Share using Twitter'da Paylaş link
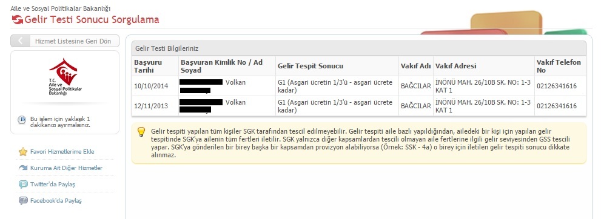The image size is (601, 219). tap(53, 185)
